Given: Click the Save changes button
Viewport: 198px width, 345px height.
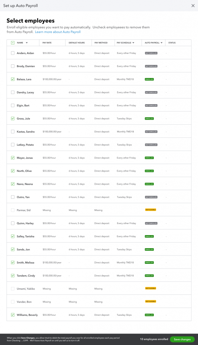Looking at the screenshot, I should (182, 339).
